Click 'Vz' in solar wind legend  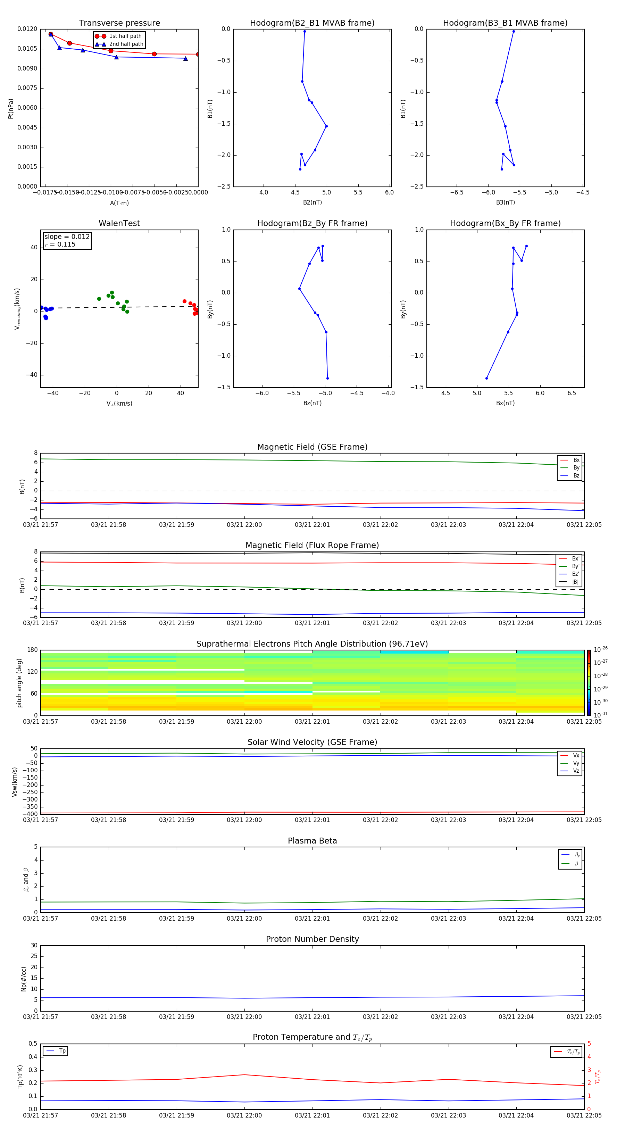pos(570,771)
